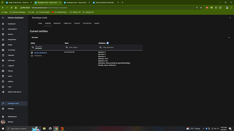
Task: Launch Studio Code Server from sidebar
Action: tap(14, 92)
